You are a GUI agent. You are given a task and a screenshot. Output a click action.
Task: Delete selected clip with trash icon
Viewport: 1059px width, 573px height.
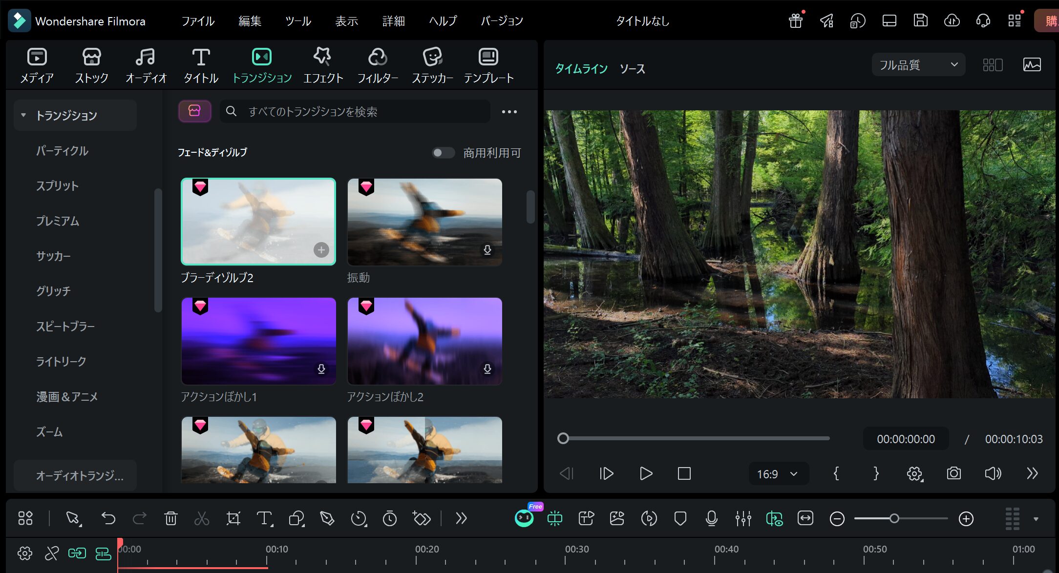170,518
